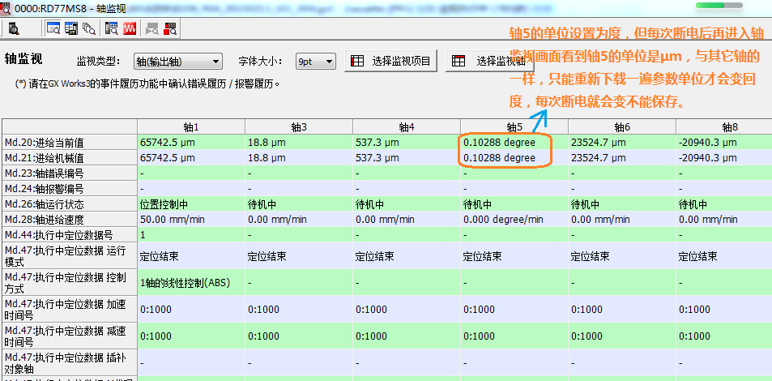
Task: Open the red waveform trace icon
Action: [130, 28]
